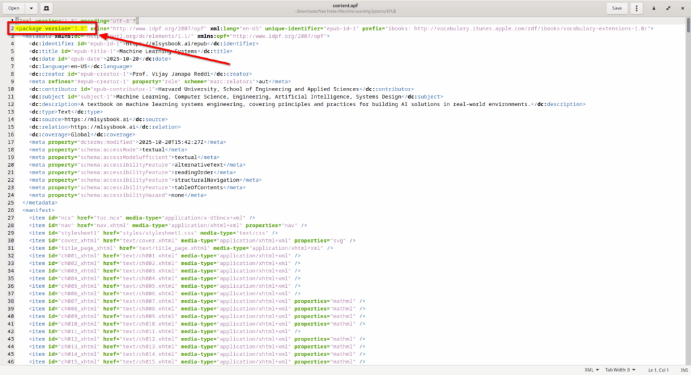Click the text/ch004.xhtml item line
Image resolution: width=691 pixels, height=375 pixels.
[165, 278]
